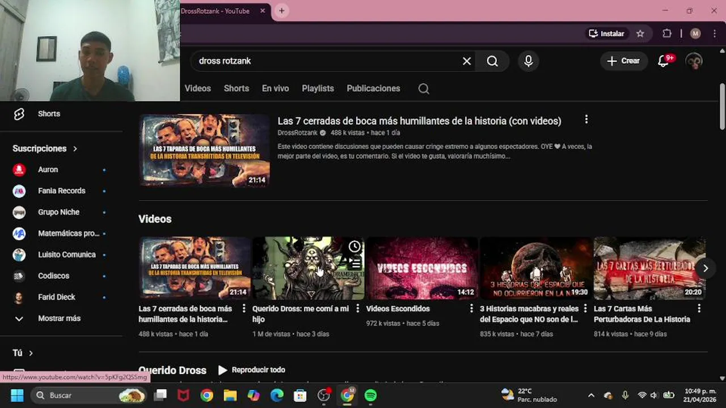Screen dimensions: 726x408
Task: Open Microsoft Edge from the taskbar
Action: click(x=277, y=395)
